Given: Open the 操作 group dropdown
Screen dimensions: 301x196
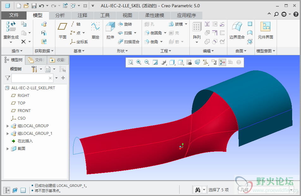Looking at the screenshot, I should coord(17,51).
